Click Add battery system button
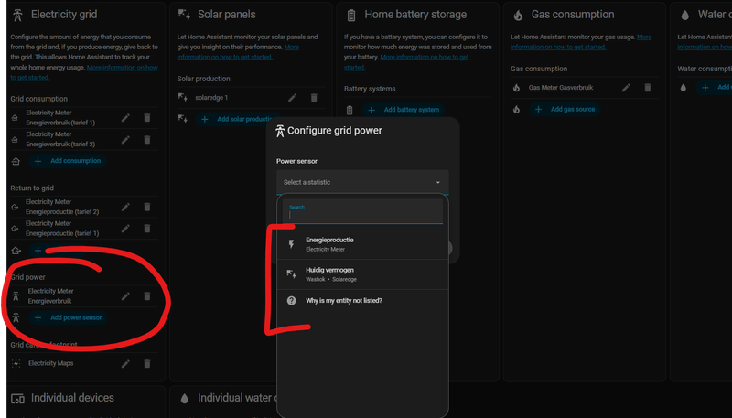 (x=404, y=110)
